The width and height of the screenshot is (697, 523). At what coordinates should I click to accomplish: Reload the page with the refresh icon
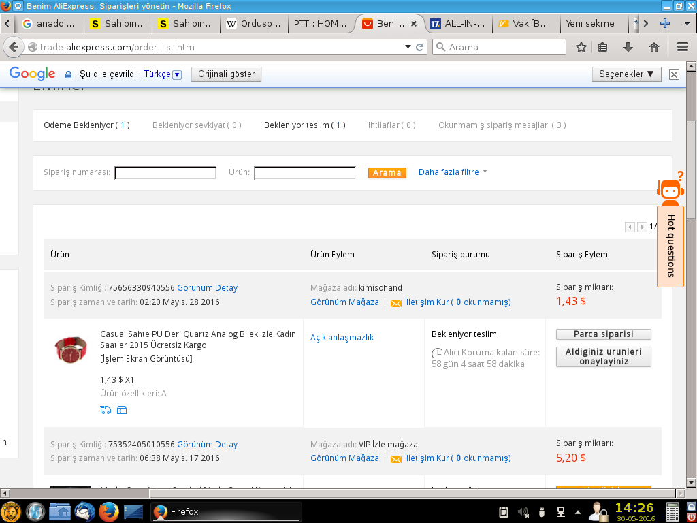419,47
